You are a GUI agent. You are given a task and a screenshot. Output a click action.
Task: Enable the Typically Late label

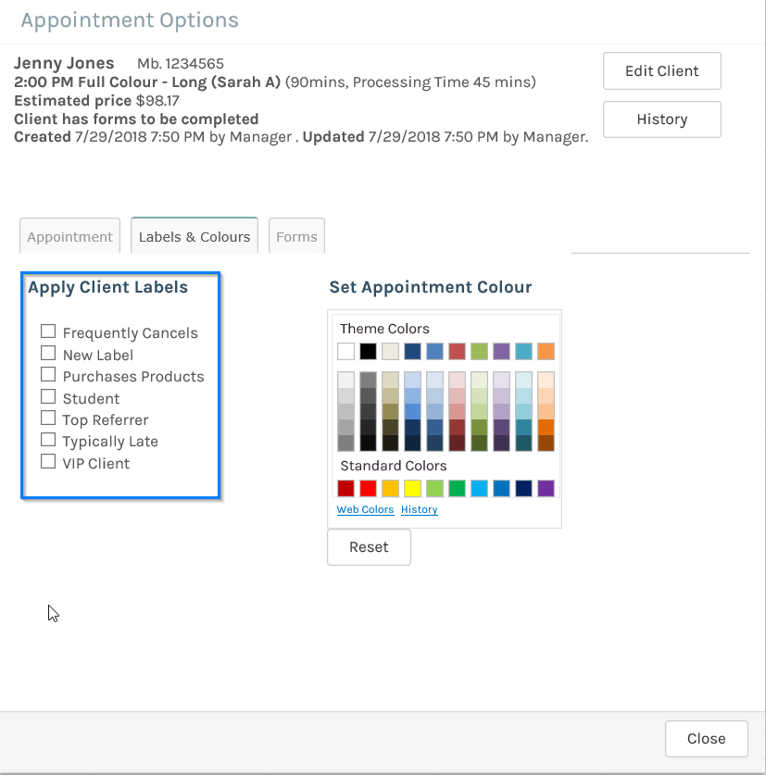pos(48,439)
